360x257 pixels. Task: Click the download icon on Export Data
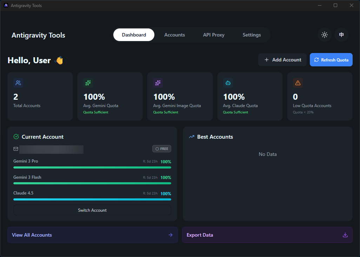pyautogui.click(x=345, y=235)
